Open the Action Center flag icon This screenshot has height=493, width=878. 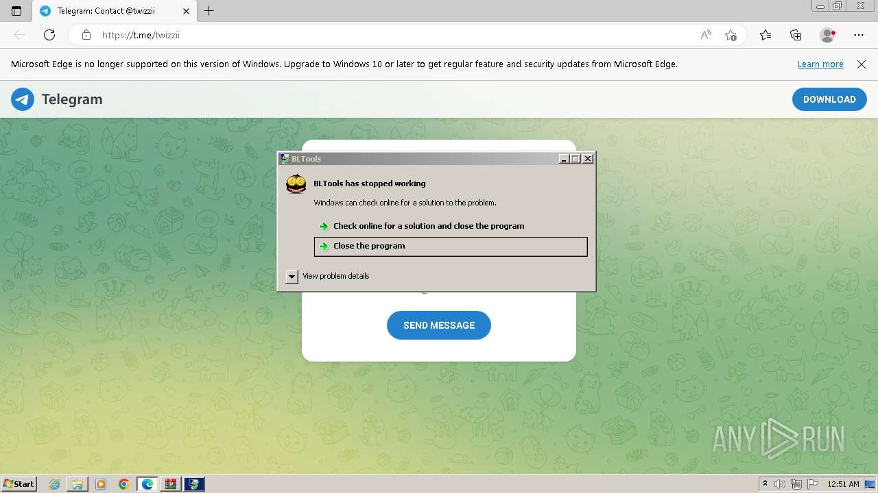point(813,484)
